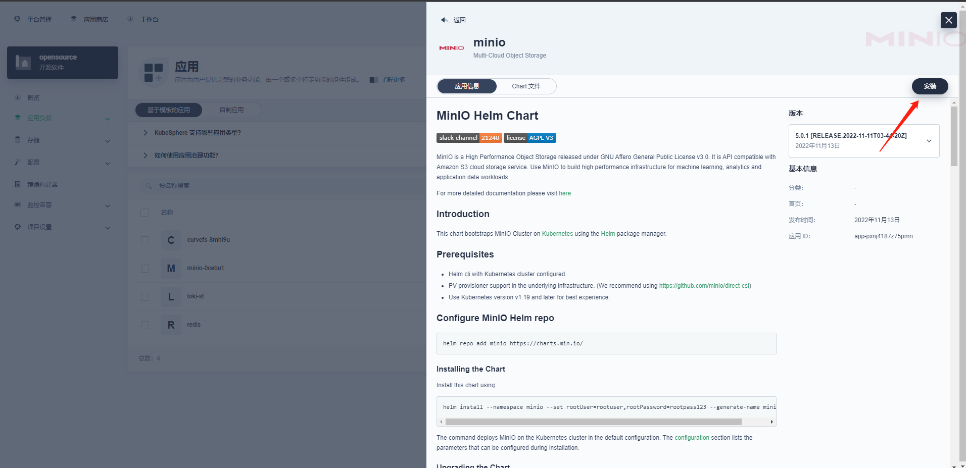Toggle the select-all checkbox in 名称 header
The width and height of the screenshot is (966, 468).
(145, 213)
